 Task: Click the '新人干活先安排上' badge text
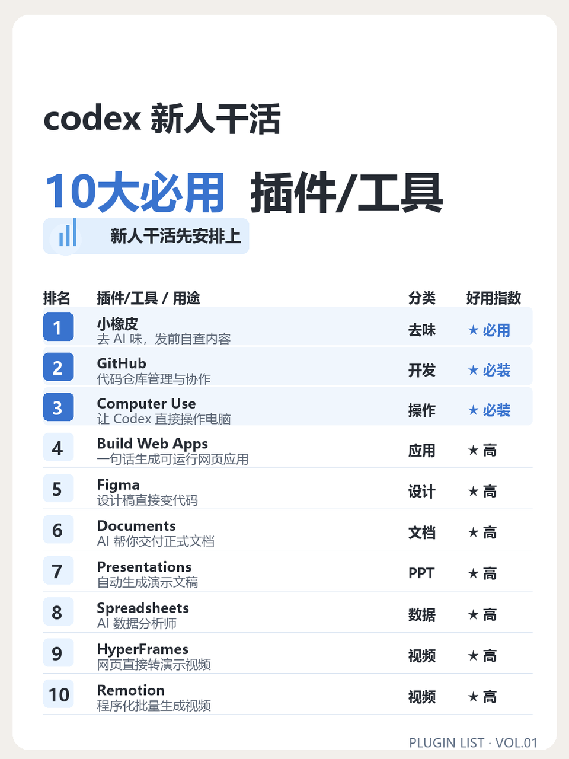(x=175, y=236)
